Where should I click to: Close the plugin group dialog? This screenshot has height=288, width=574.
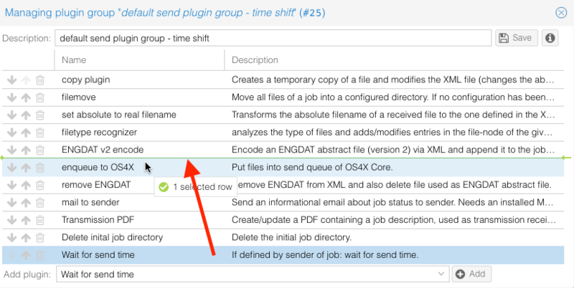561,11
